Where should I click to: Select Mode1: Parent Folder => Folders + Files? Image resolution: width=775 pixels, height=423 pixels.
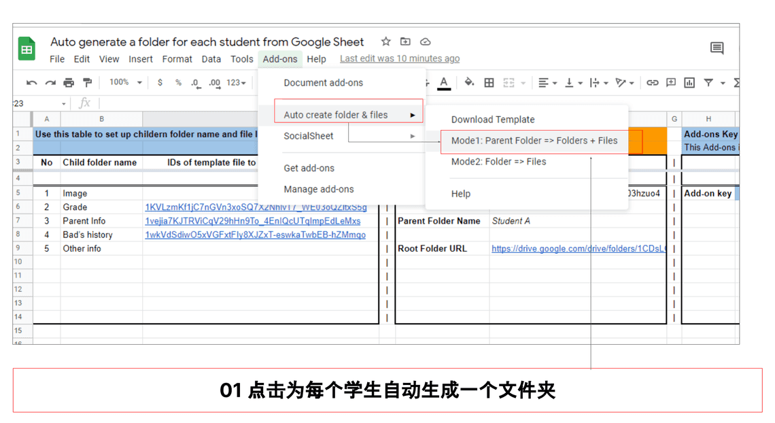534,141
